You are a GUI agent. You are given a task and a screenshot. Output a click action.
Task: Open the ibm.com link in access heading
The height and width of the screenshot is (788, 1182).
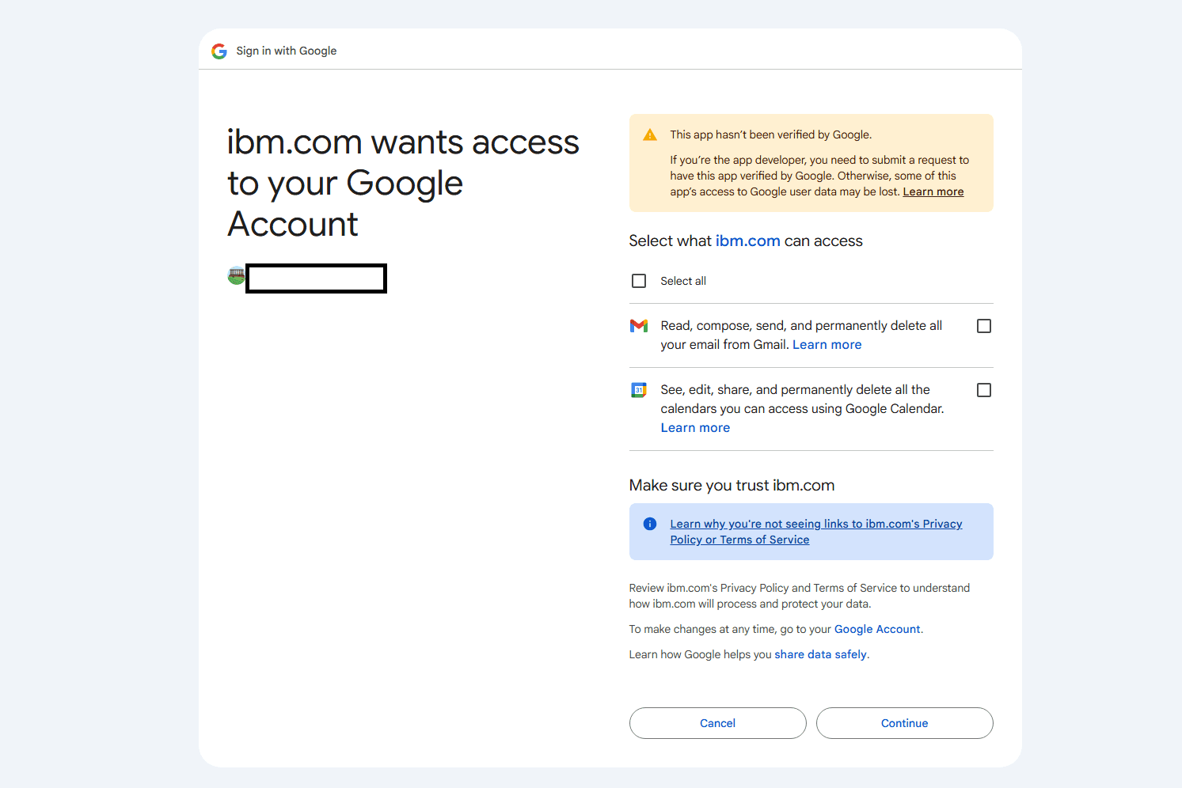pos(747,241)
